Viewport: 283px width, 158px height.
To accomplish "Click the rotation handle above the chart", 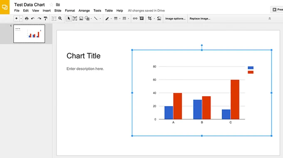I will (202, 45).
